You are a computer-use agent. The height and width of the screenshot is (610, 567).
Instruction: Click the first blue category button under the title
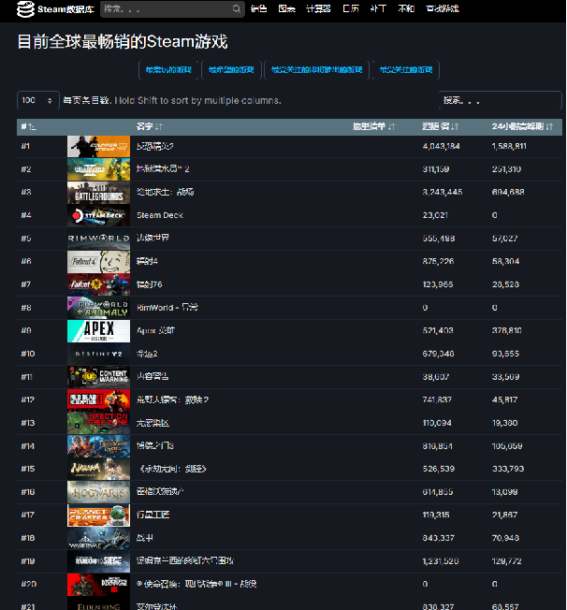point(168,70)
